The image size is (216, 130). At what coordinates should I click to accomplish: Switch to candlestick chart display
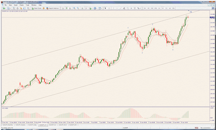(66, 8)
